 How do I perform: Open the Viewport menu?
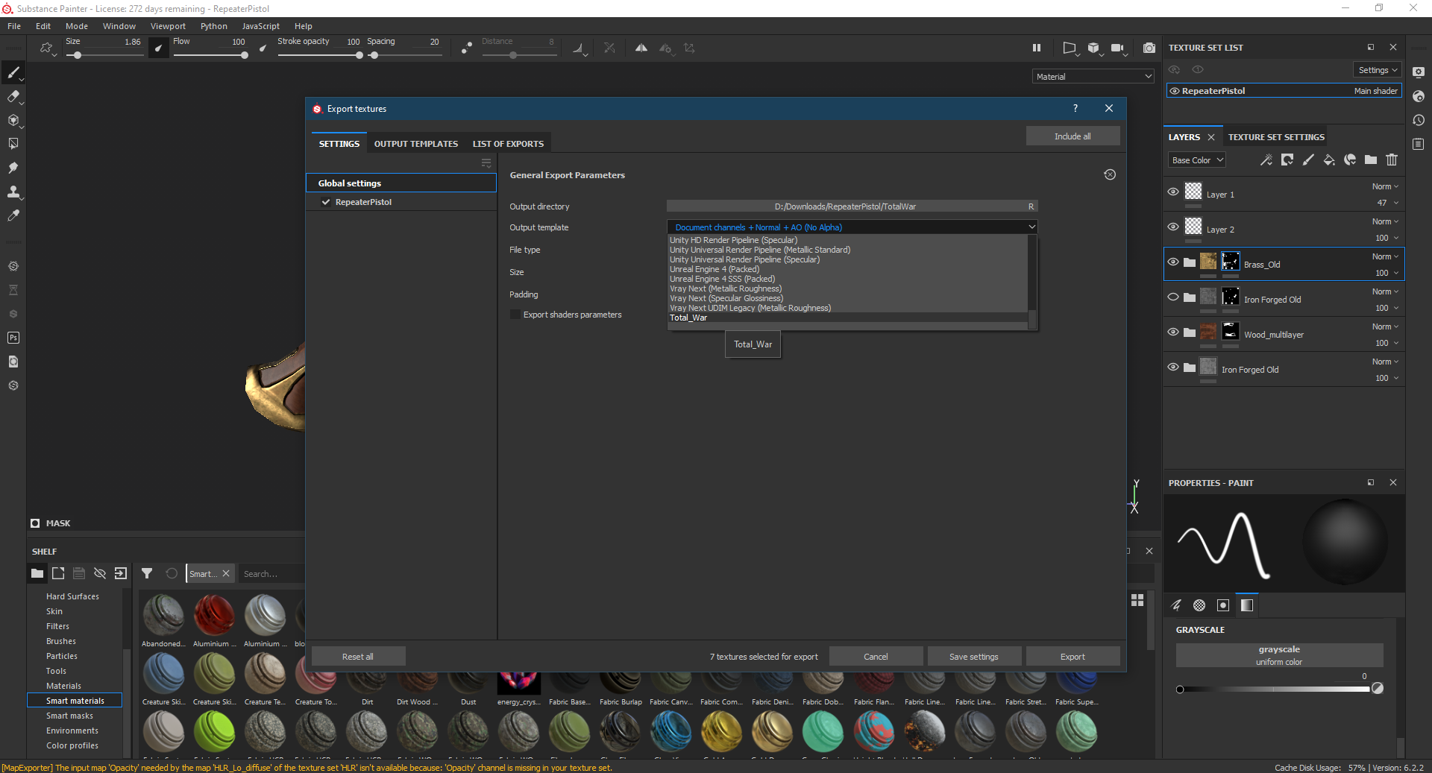tap(168, 26)
